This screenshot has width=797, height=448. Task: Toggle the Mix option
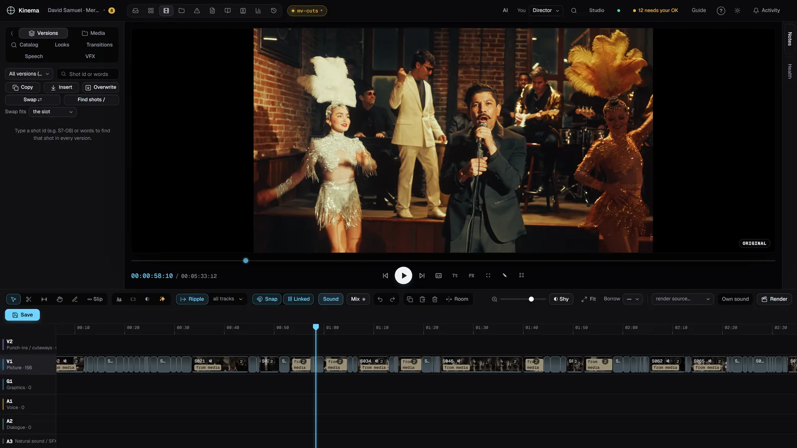point(358,299)
